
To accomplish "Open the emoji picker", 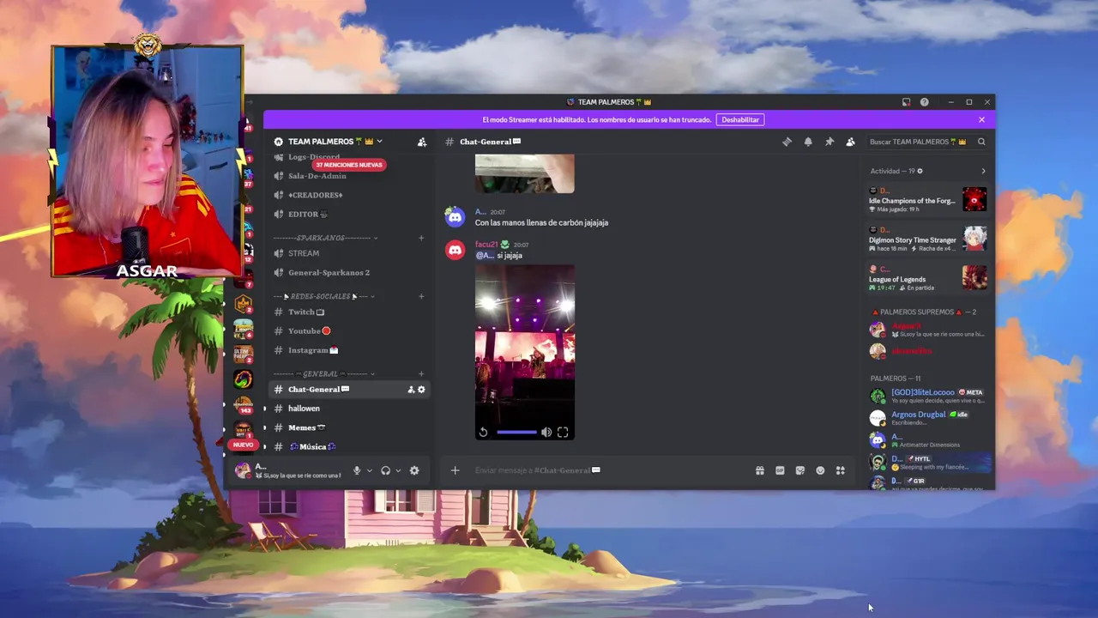I will coord(820,470).
